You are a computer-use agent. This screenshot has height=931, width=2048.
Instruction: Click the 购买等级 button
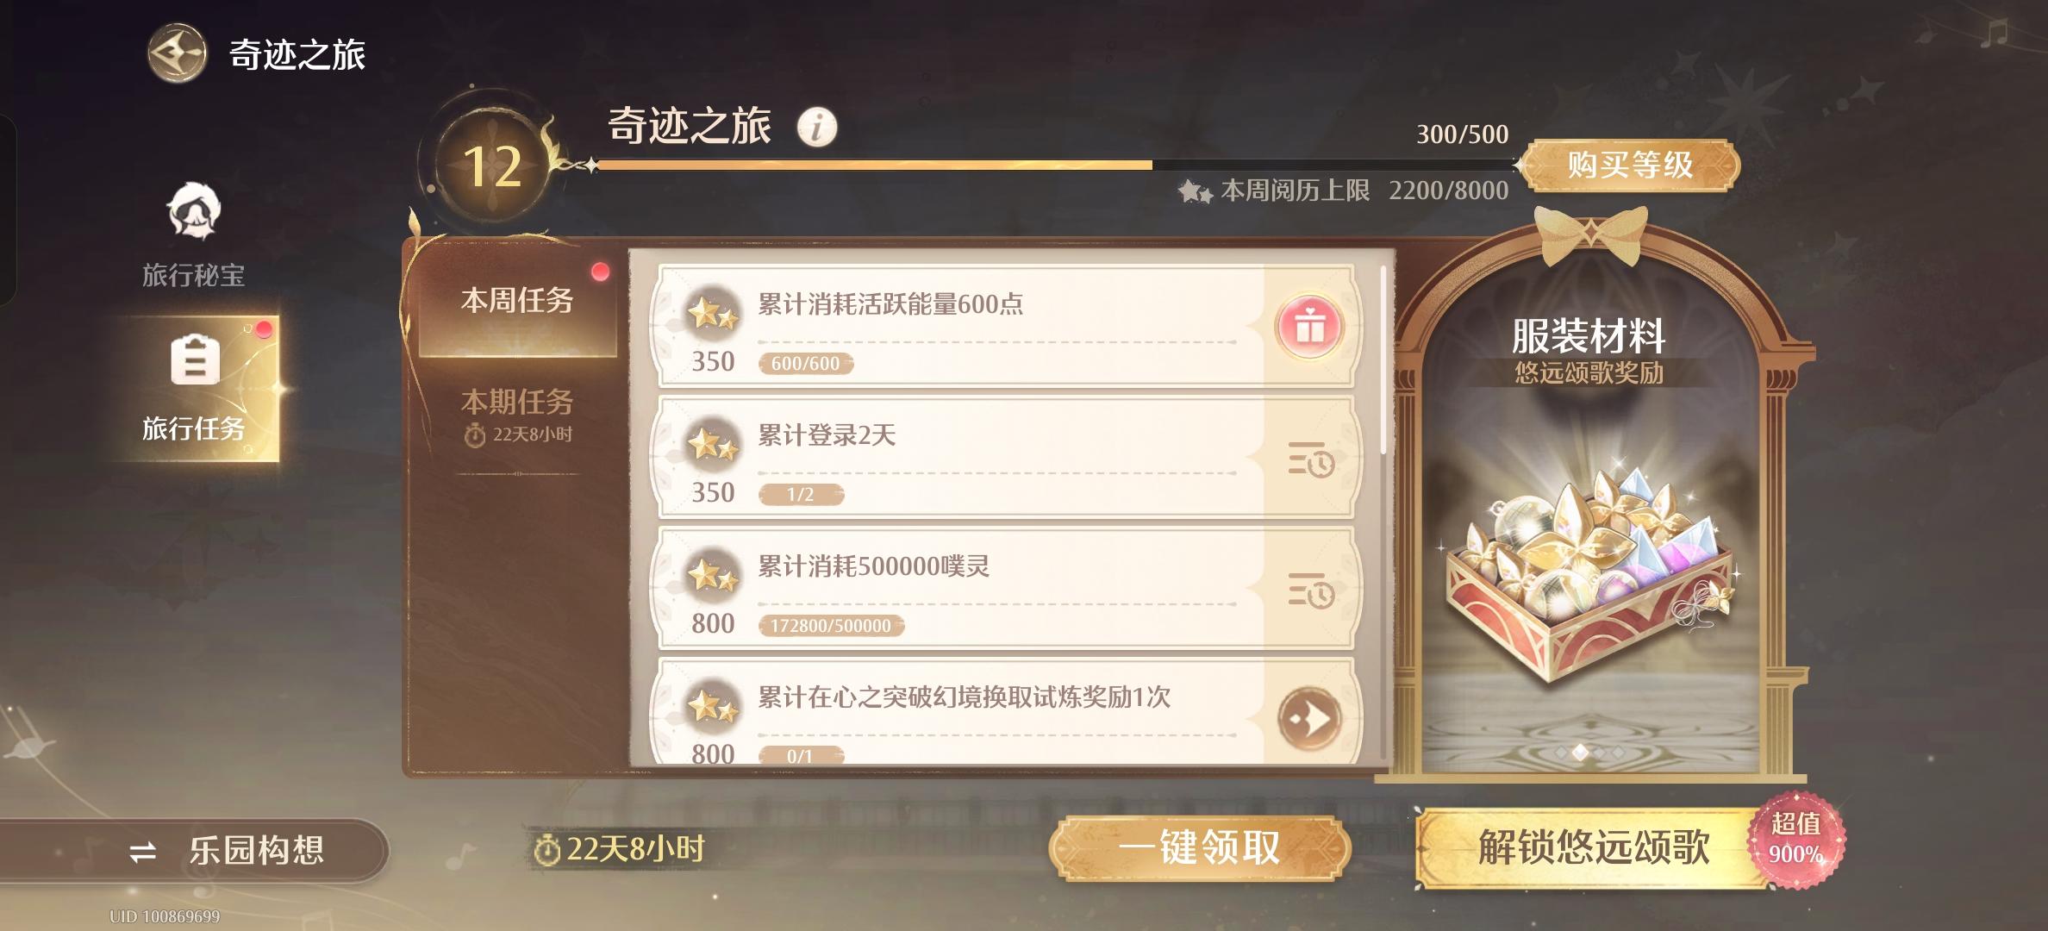point(1629,165)
